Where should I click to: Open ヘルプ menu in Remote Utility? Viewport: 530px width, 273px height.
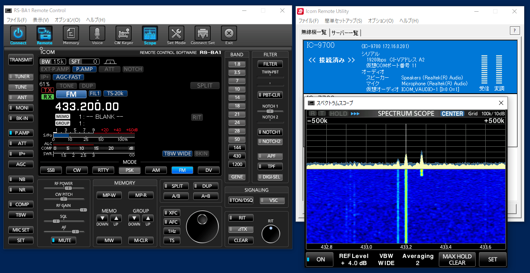409,20
